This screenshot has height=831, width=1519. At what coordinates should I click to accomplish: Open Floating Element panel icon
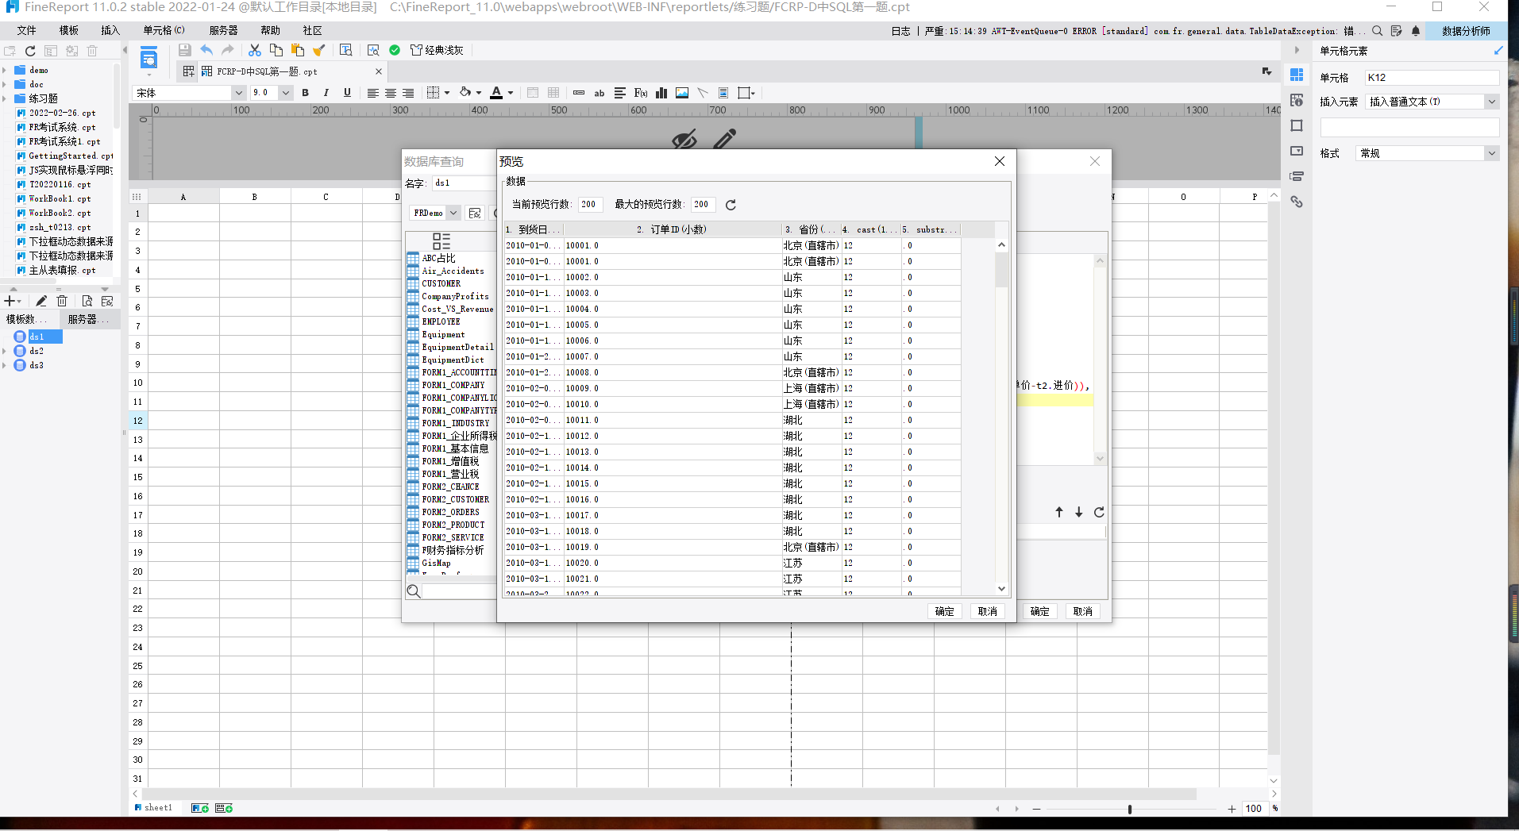tap(1297, 125)
